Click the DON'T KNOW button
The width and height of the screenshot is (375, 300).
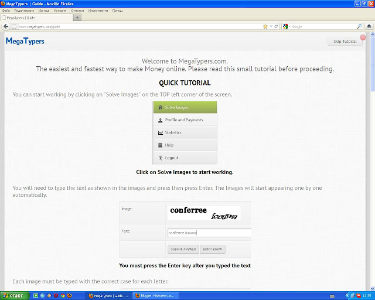[212, 249]
